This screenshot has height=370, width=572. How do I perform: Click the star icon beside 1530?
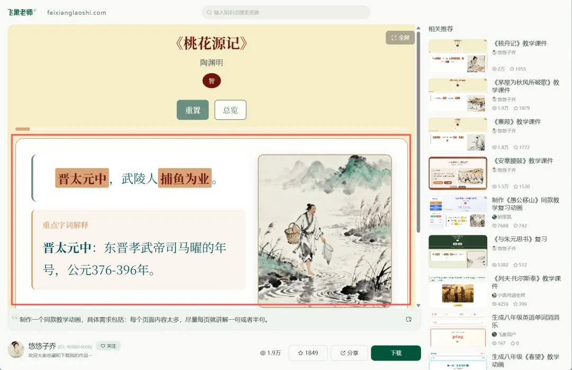coord(516,186)
